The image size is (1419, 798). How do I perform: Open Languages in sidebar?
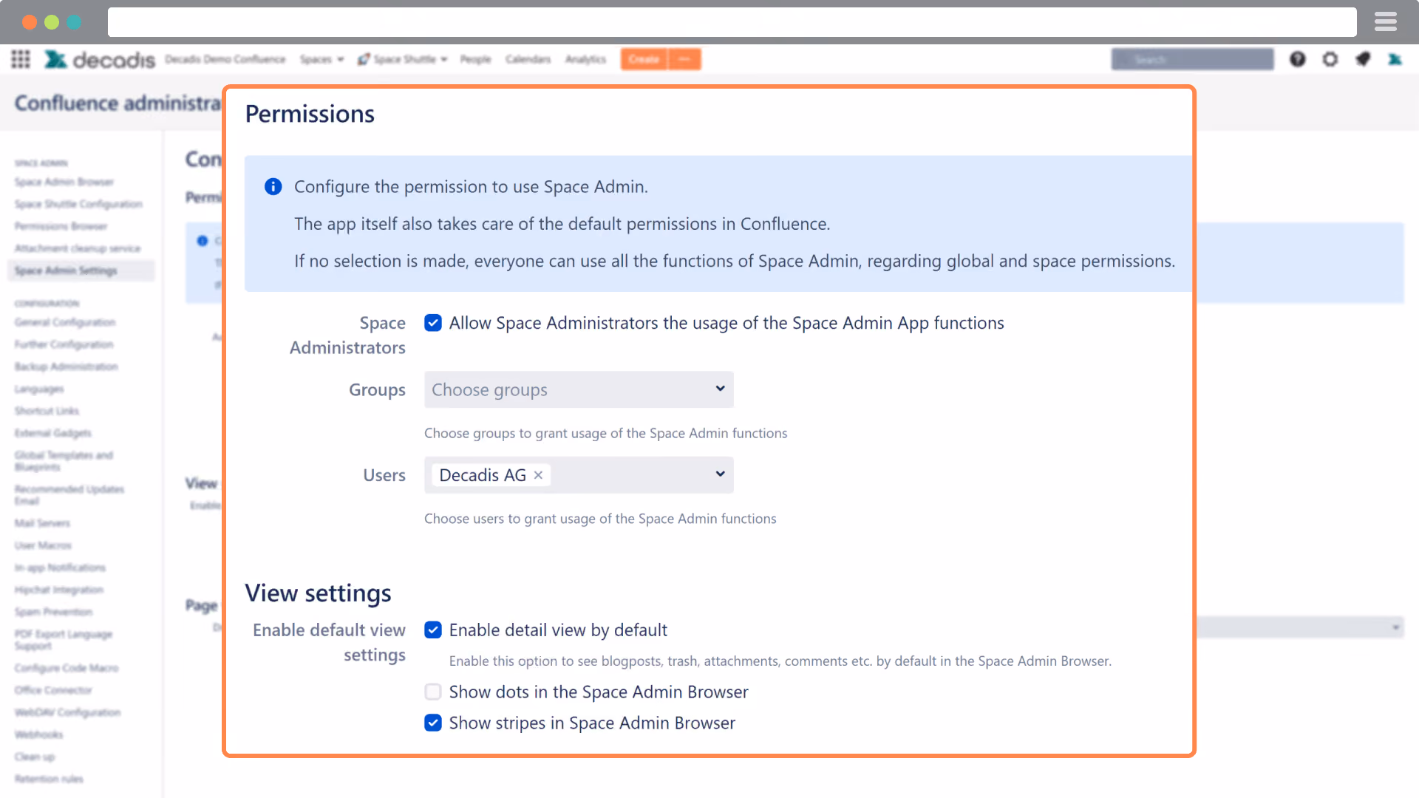pos(39,389)
